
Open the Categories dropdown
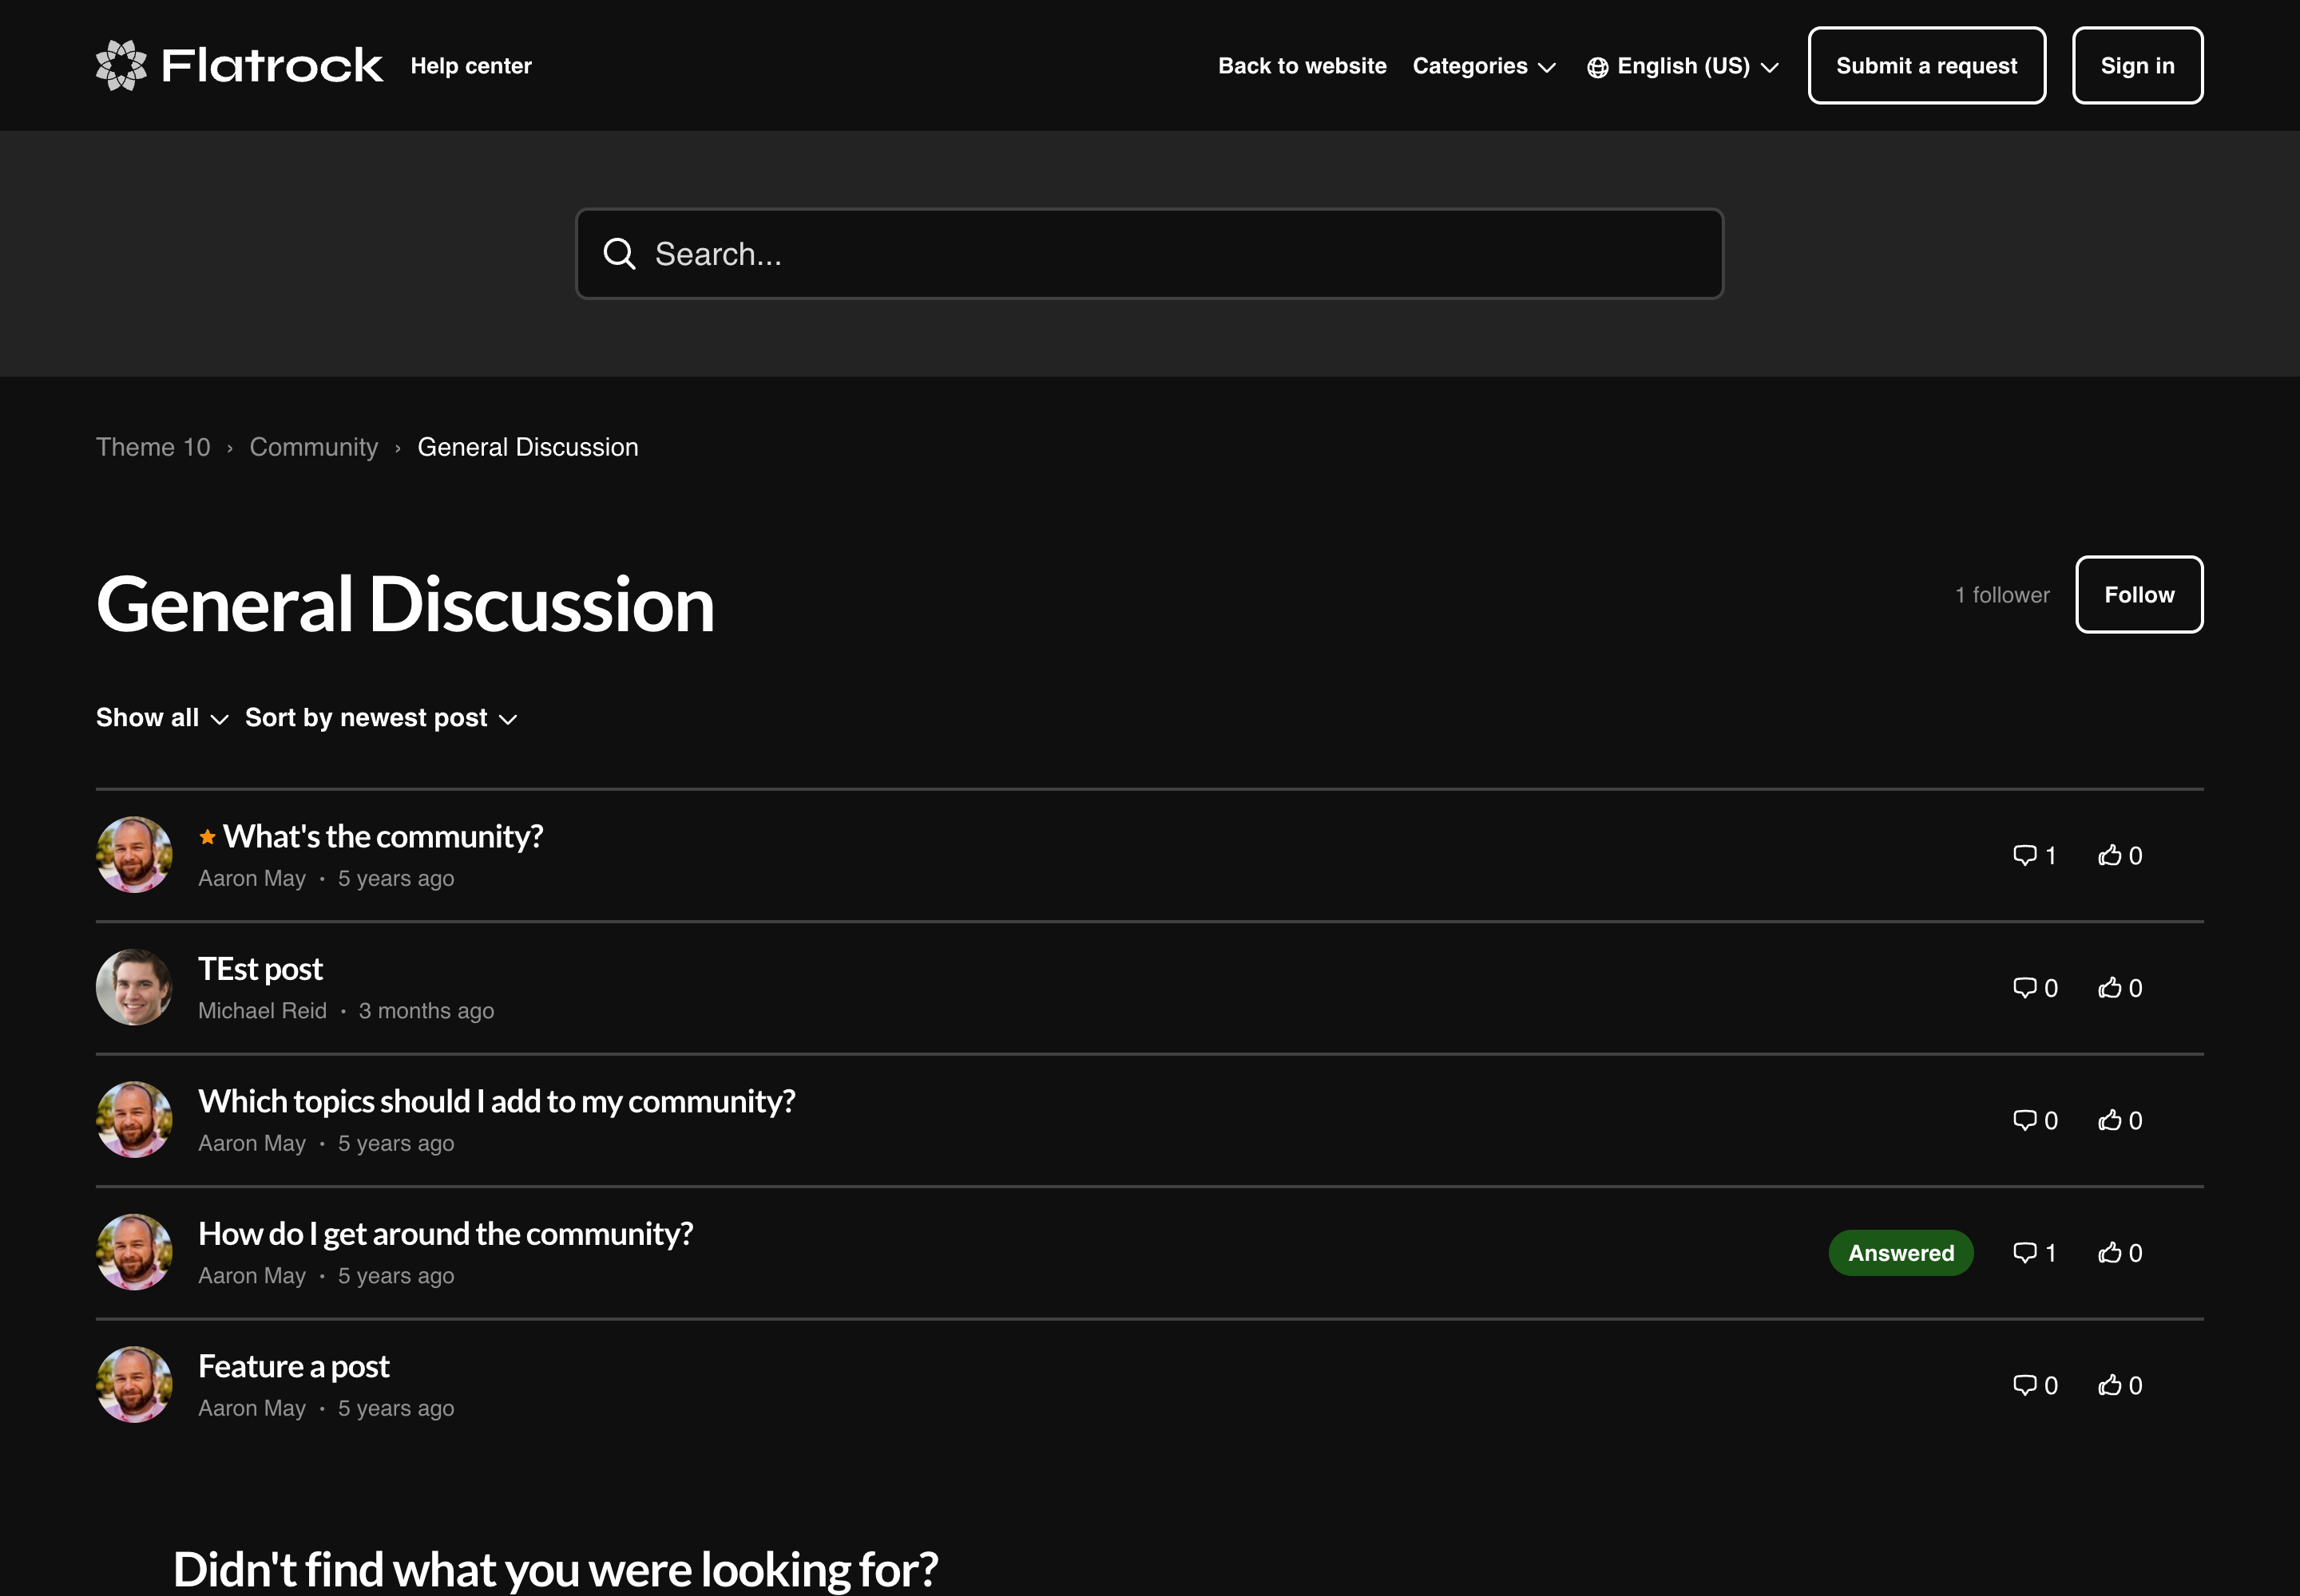(1485, 66)
